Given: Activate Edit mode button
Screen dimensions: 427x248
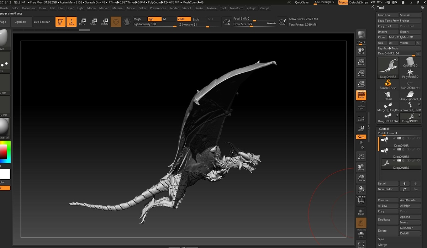Looking at the screenshot, I should [60, 22].
